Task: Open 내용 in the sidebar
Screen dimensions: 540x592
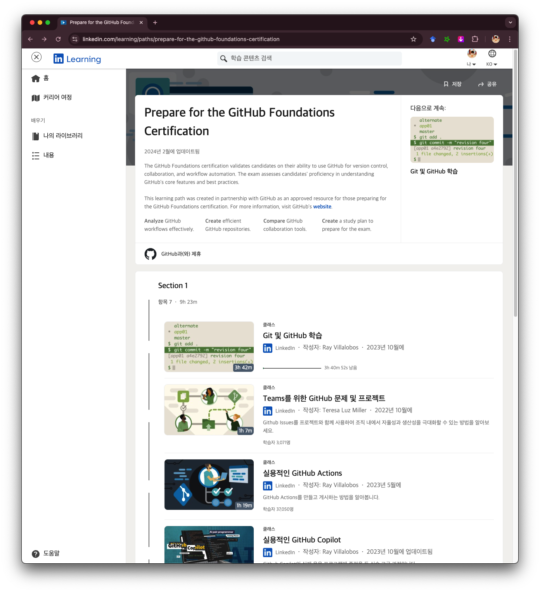Action: (x=43, y=155)
